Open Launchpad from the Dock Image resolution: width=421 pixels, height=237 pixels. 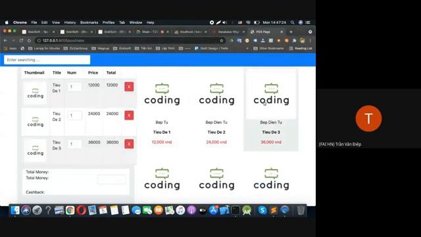pos(37,210)
